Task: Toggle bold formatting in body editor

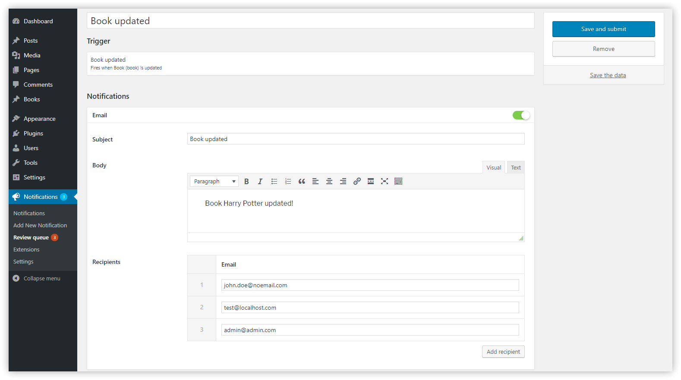Action: coord(246,182)
